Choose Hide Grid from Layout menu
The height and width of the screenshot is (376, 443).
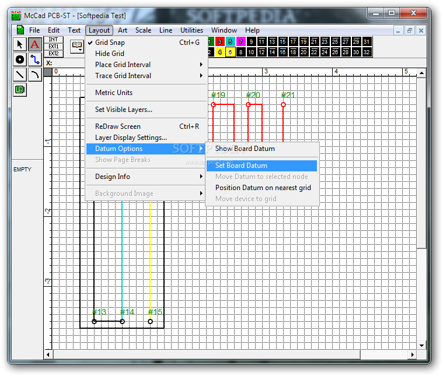(146, 54)
